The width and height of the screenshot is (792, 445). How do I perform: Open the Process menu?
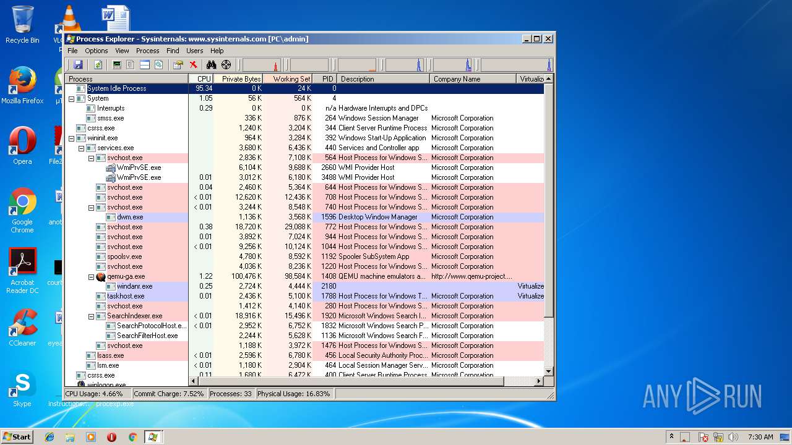147,51
